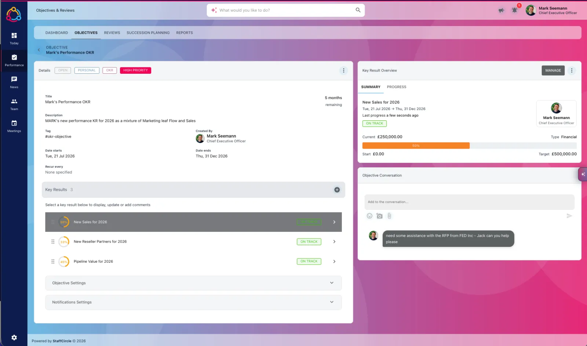
Task: Open the Meetings sidebar section
Action: pyautogui.click(x=14, y=126)
